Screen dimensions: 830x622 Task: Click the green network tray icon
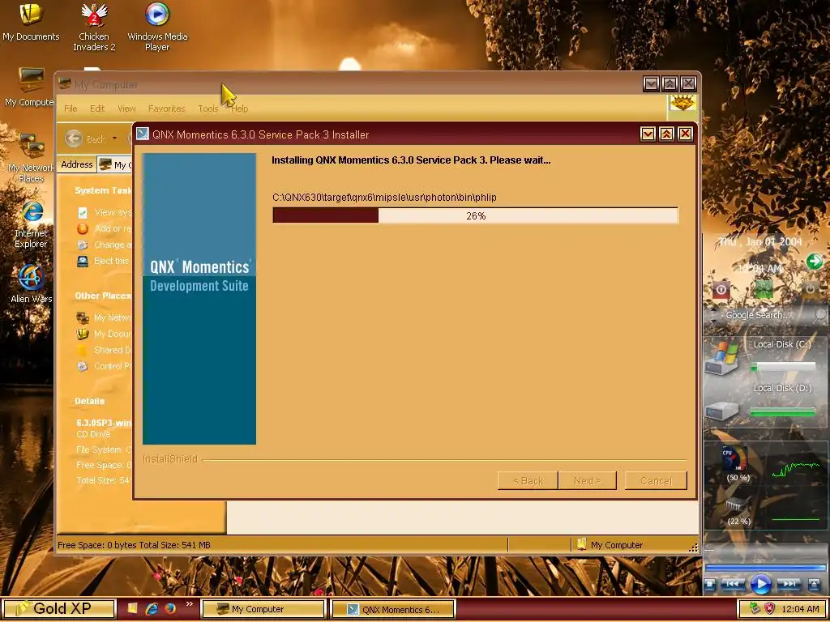[x=755, y=609]
